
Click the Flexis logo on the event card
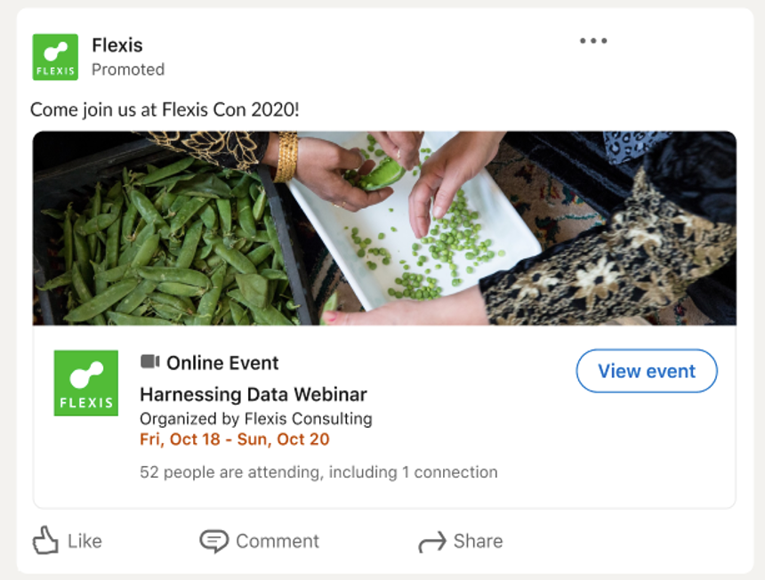[x=86, y=383]
